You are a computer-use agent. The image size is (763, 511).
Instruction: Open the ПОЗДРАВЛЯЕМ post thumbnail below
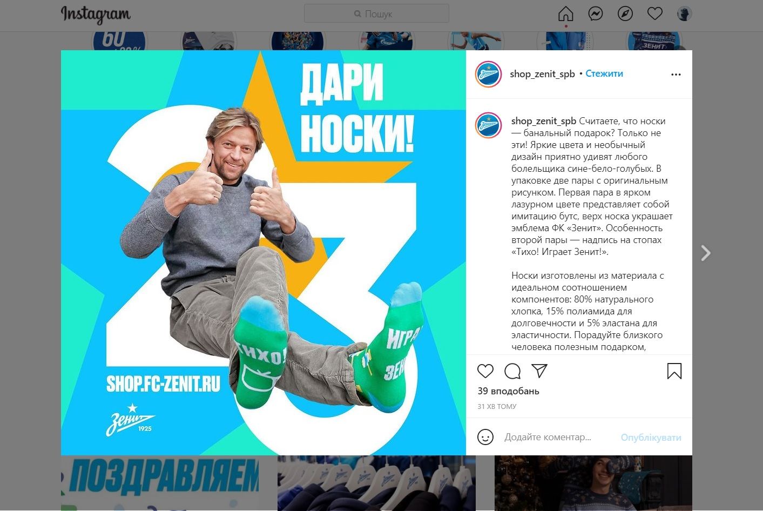160,483
